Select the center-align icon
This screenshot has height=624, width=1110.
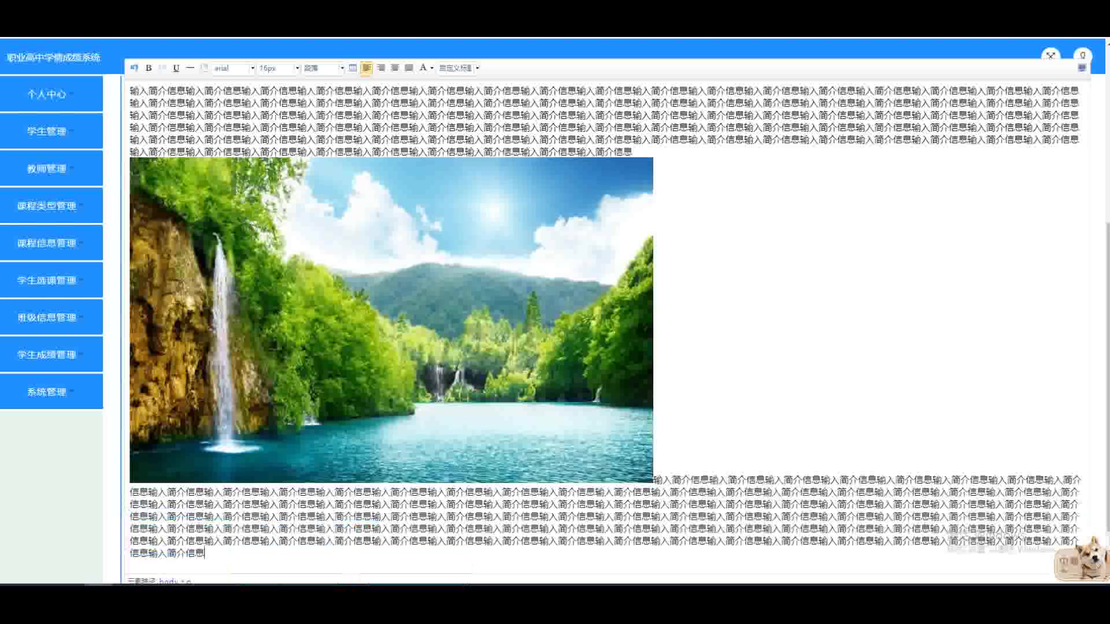(x=395, y=68)
